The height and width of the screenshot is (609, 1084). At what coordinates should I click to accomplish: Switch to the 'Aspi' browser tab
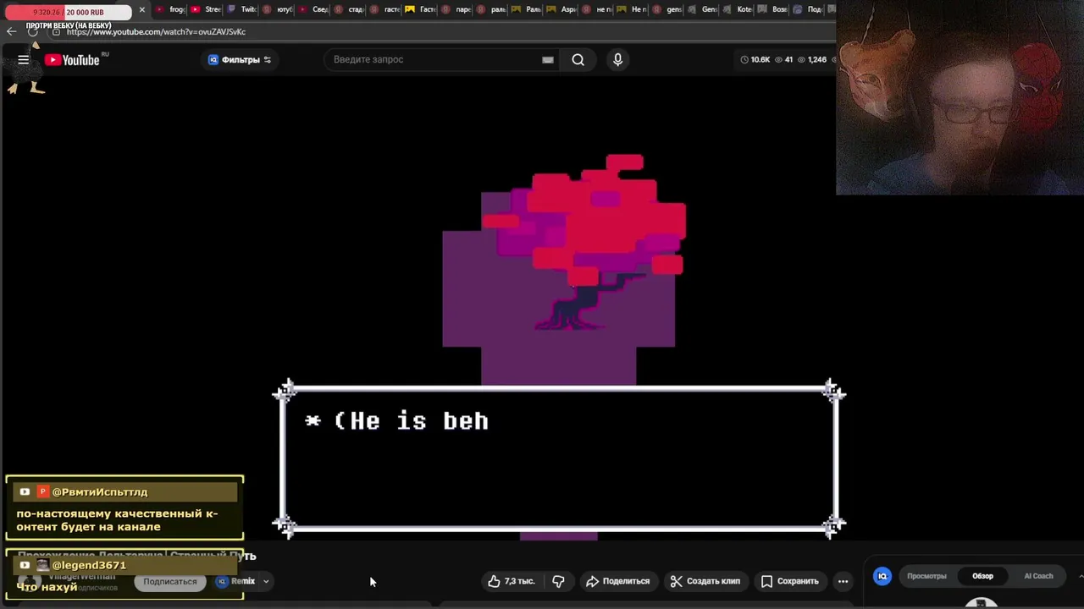coord(562,9)
